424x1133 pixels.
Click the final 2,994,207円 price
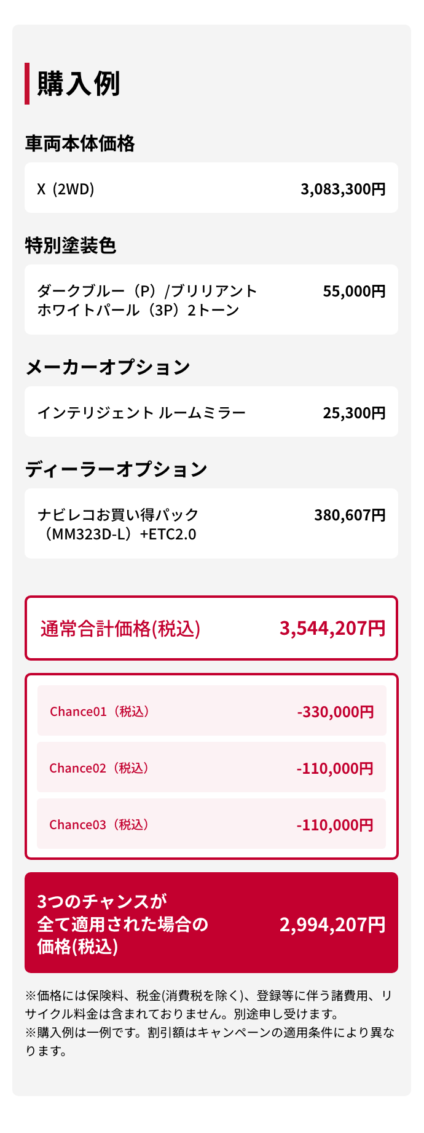click(x=332, y=924)
